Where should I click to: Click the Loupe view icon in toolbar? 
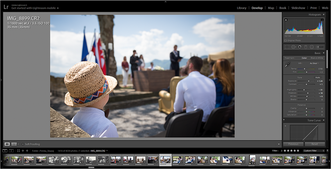[x=7, y=144]
